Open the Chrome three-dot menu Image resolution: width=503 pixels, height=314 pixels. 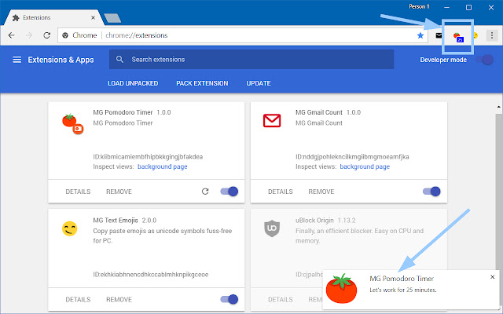[x=492, y=35]
